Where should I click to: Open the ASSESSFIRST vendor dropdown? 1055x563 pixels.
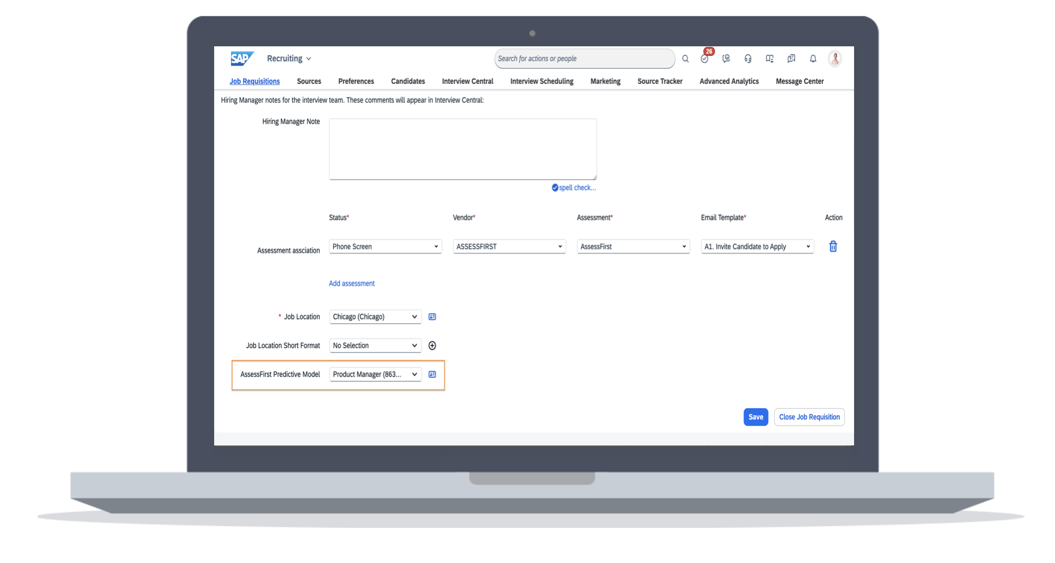(509, 246)
